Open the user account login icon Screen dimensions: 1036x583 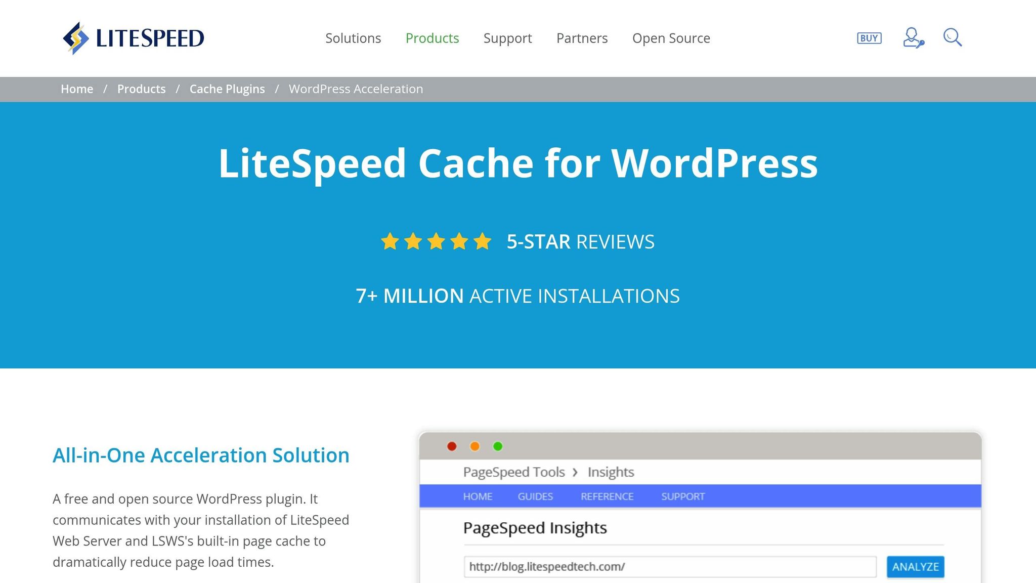(914, 38)
